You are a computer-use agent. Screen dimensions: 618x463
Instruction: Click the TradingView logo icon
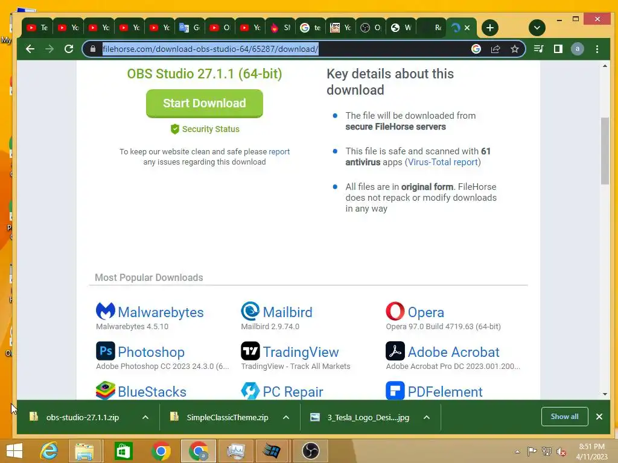[x=250, y=351]
